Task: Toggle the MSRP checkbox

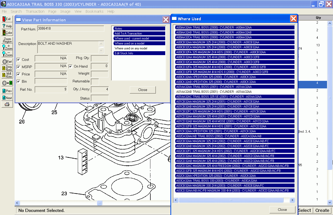Action: click(x=18, y=67)
